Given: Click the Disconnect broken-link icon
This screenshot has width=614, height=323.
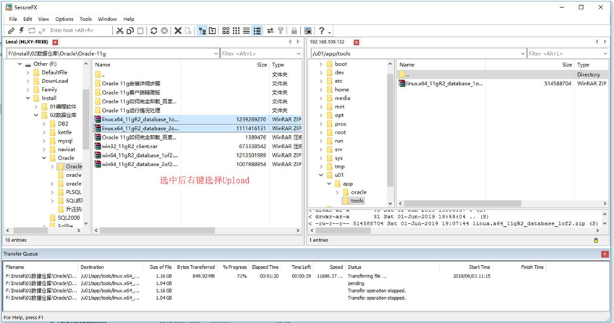Looking at the screenshot, I should point(42,30).
